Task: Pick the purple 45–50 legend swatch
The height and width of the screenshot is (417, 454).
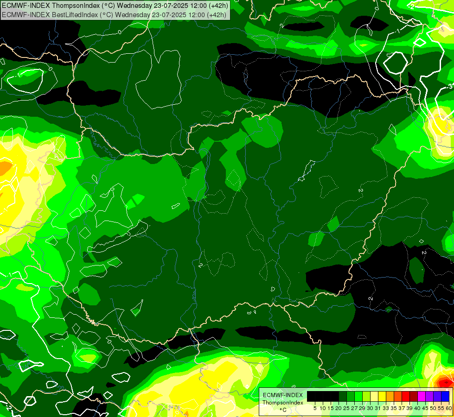Action: click(x=430, y=396)
